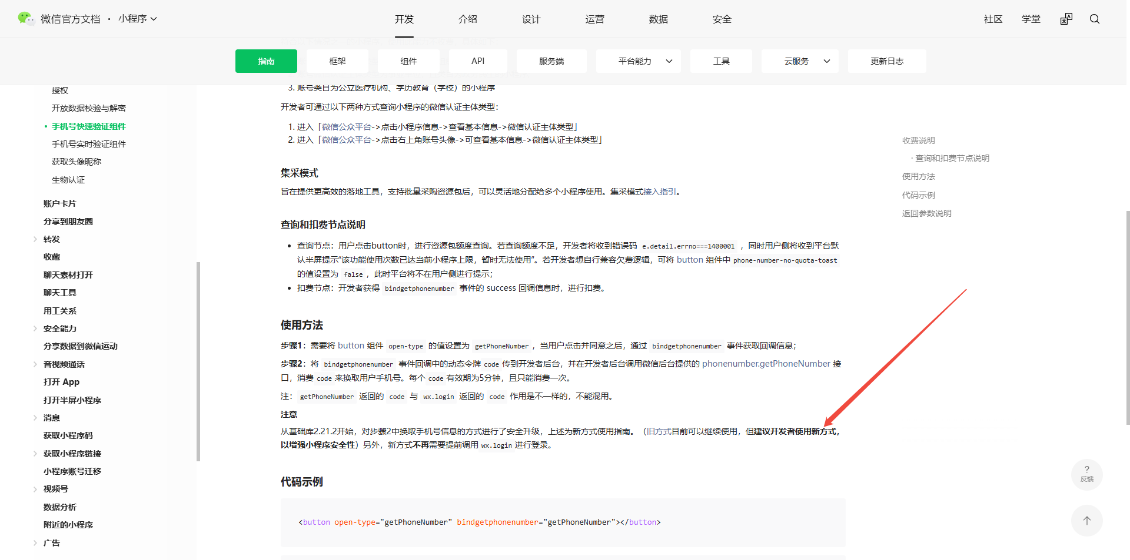Expand the 安全能力 sidebar section
Viewport: 1130px width, 560px height.
pyautogui.click(x=35, y=328)
